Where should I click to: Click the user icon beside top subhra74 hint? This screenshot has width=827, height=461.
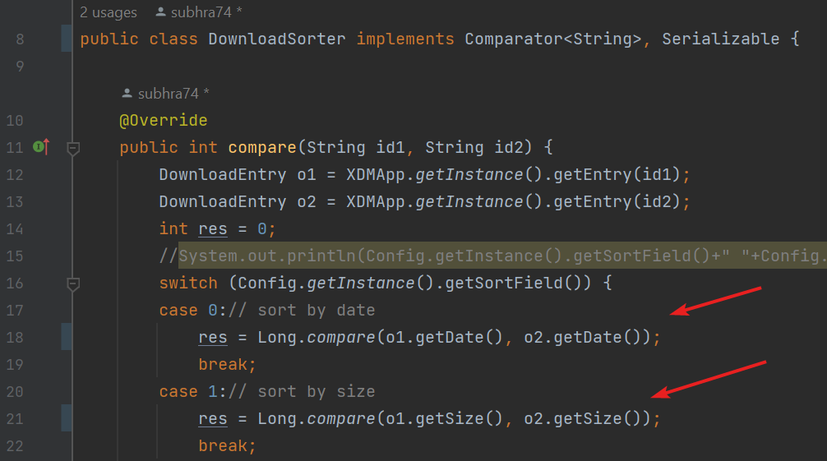tap(161, 12)
